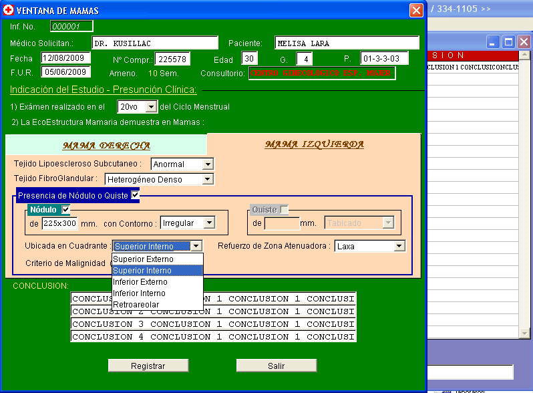Screen dimensions: 533x393
Task: Expand the Contorno Irregular dropdown
Action: [x=210, y=223]
